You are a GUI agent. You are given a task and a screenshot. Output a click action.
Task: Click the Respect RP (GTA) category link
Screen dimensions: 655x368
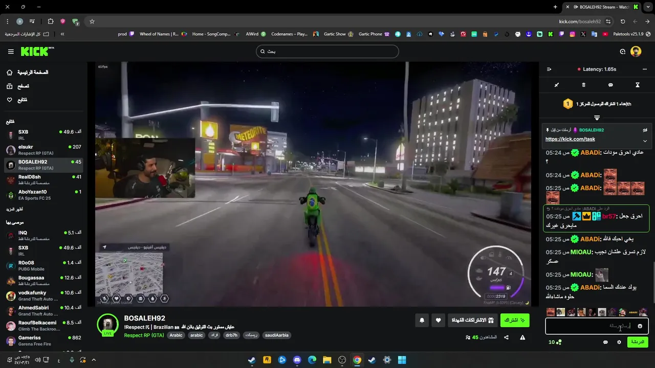[144, 335]
